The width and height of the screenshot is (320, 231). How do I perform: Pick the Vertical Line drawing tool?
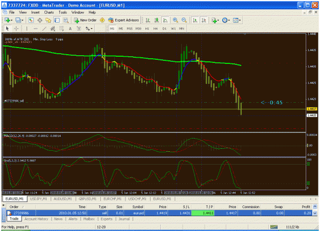coord(27,29)
